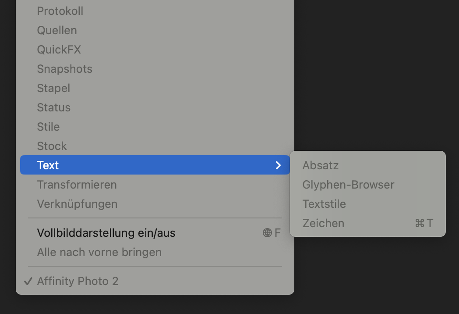Open the Glyphen-Browser submenu item
The image size is (459, 314).
[367, 185]
